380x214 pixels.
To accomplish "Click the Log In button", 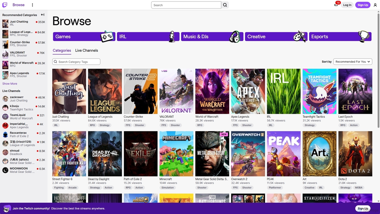I will point(347,5).
